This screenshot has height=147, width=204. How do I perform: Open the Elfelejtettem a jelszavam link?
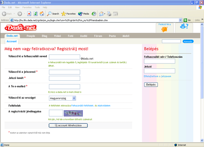pyautogui.click(x=157, y=76)
